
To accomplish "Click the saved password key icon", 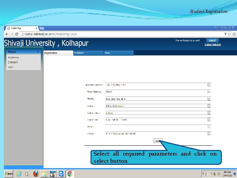I will tap(225, 34).
